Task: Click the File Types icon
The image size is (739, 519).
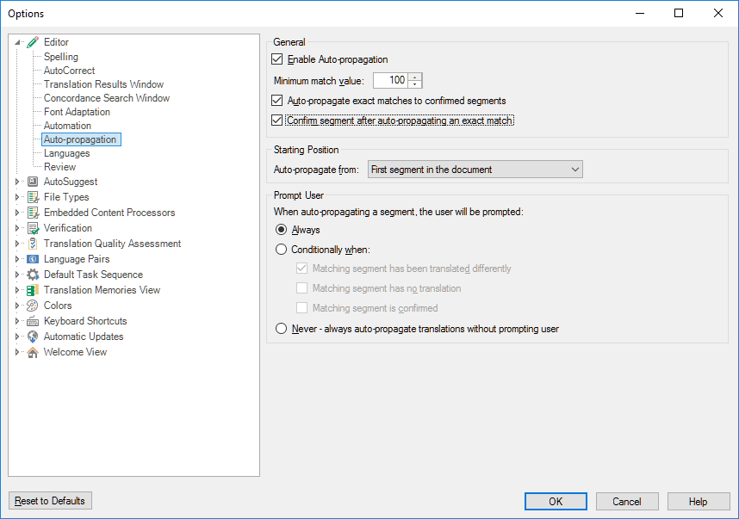Action: tap(33, 197)
